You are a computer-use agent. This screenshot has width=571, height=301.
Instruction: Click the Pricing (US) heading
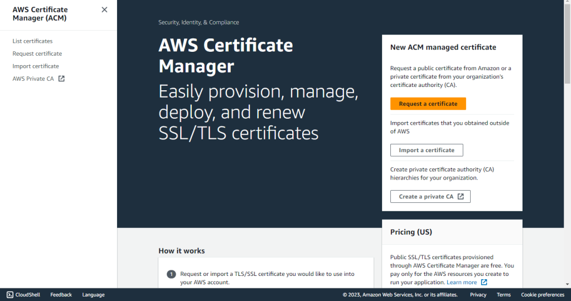click(x=411, y=232)
